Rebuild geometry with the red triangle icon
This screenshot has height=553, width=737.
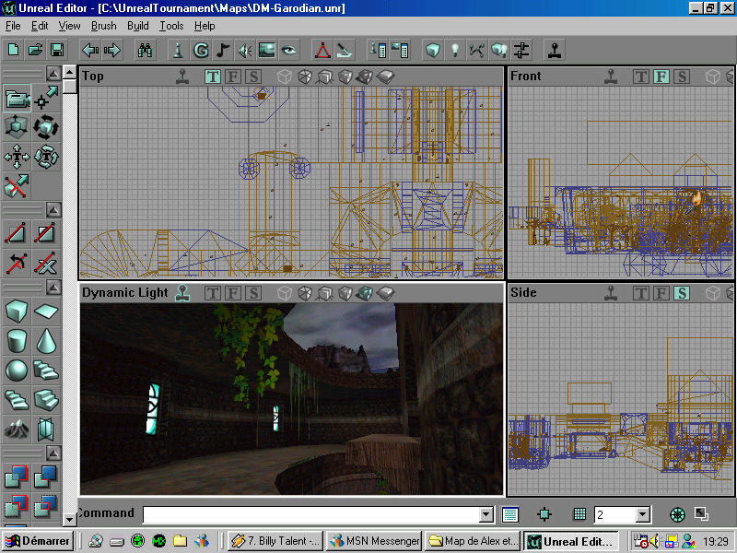[x=322, y=50]
